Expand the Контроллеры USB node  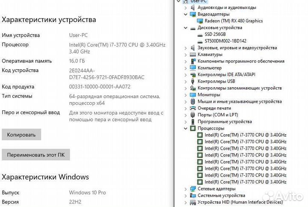point(186,81)
